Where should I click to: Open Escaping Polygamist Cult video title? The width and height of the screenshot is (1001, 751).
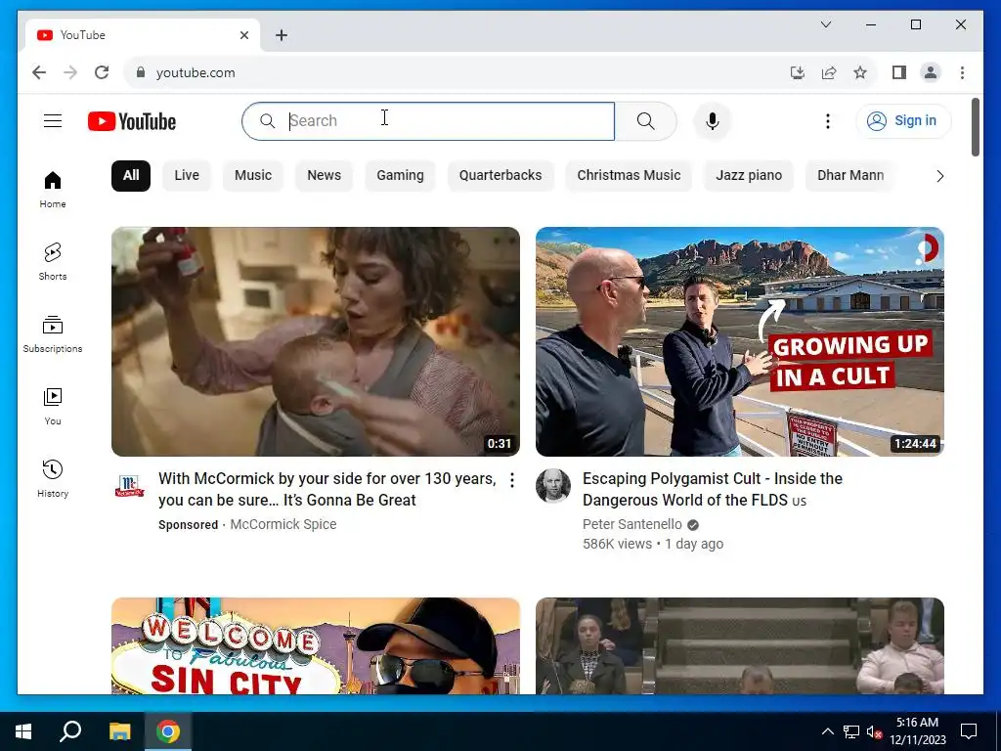click(x=713, y=489)
